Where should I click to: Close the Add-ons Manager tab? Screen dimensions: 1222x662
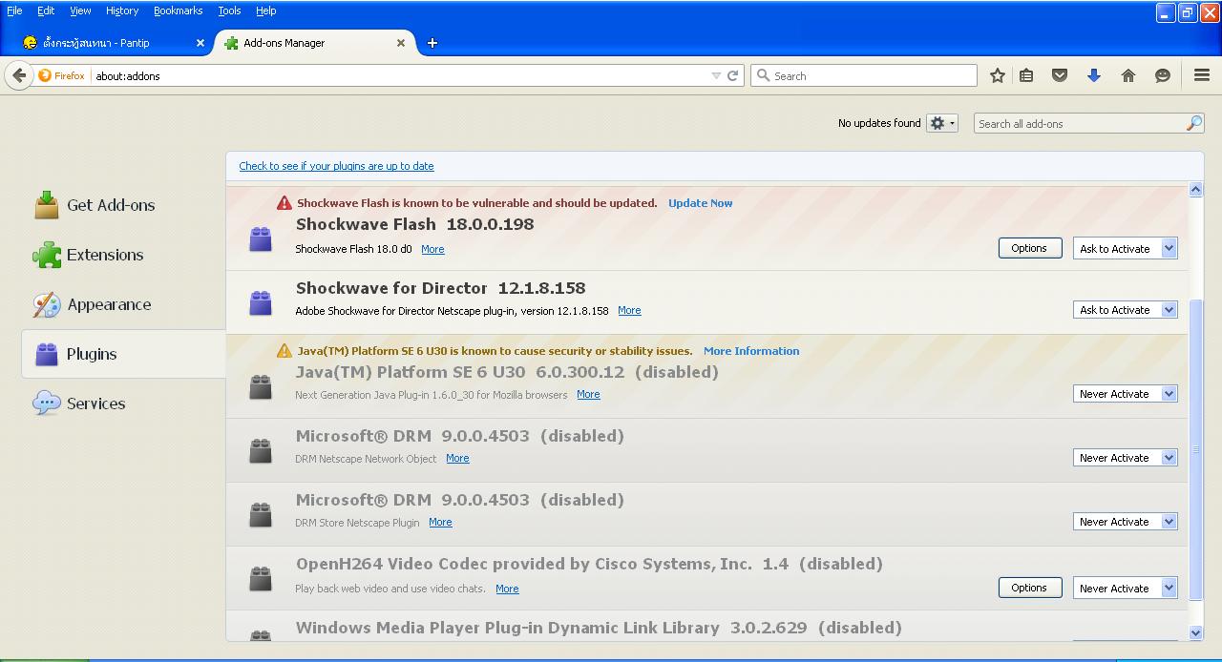click(x=401, y=43)
